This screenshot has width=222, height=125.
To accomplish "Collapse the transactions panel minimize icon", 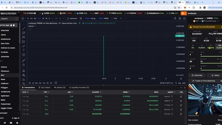I will point(181,88).
